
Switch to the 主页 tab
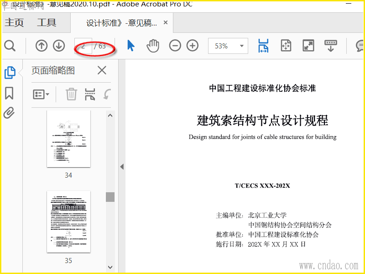coord(14,22)
